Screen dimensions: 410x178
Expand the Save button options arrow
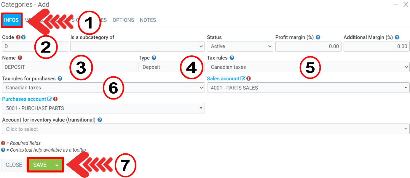tap(57, 165)
